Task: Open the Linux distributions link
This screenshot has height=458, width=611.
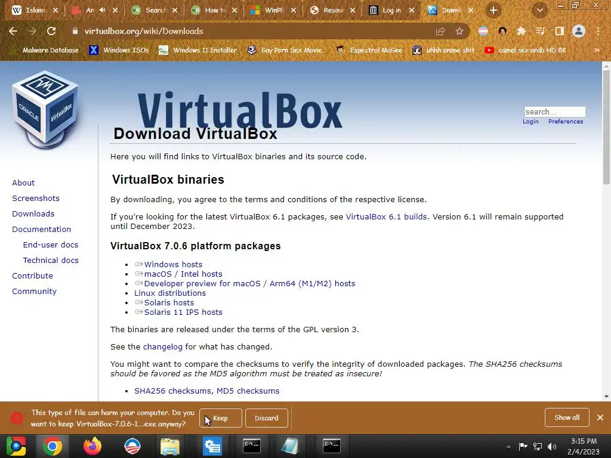Action: click(x=170, y=293)
